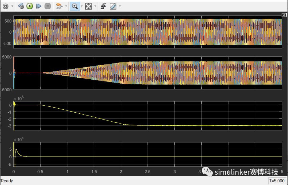Expand the measurements dropdown arrow
The height and width of the screenshot is (185, 288).
[x=120, y=6]
